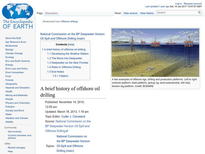Click the Last updated 1 year ago text
Image resolution: width=205 pixels, height=154 pixels.
click(157, 6)
